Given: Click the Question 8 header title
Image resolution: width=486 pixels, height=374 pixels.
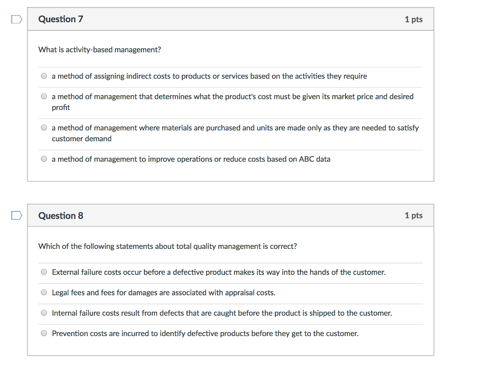Looking at the screenshot, I should pos(61,216).
